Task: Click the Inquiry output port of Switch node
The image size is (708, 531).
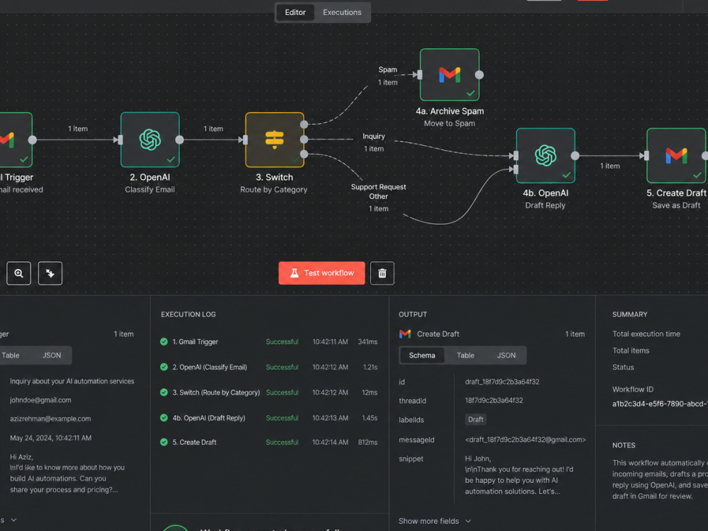Action: click(304, 139)
